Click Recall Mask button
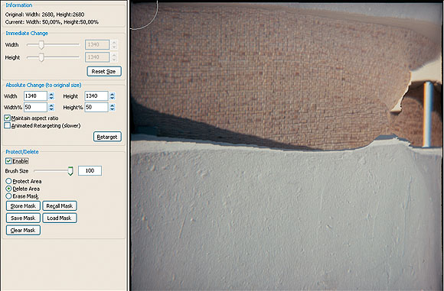 [60, 206]
